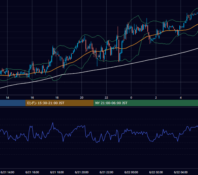198x175 pixels.
Task: Click the ロンドン 15:30-21:00 JST session bar
Action: pyautogui.click(x=59, y=103)
